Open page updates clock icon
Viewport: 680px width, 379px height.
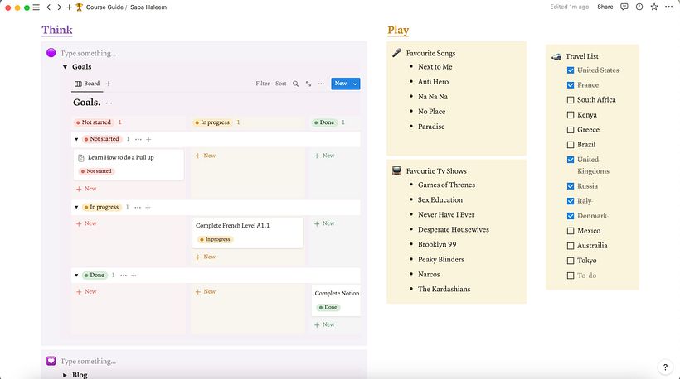pyautogui.click(x=639, y=7)
